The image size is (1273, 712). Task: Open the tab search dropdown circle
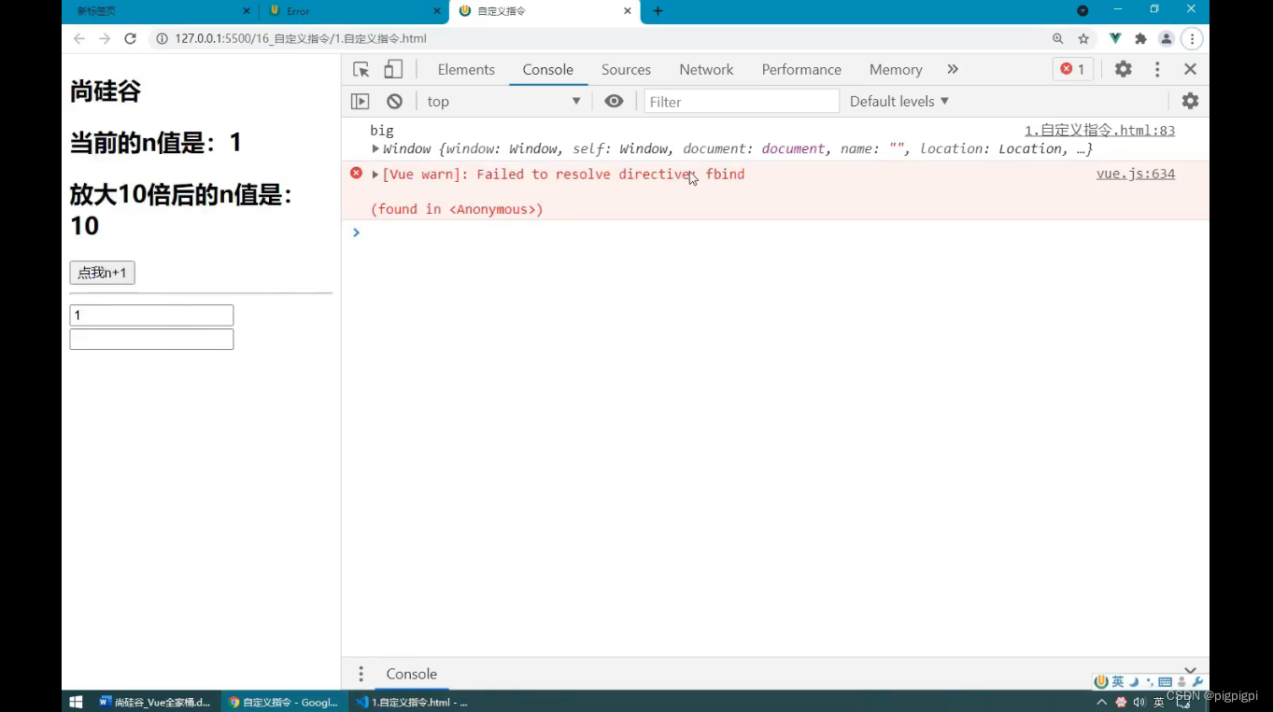tap(1082, 11)
